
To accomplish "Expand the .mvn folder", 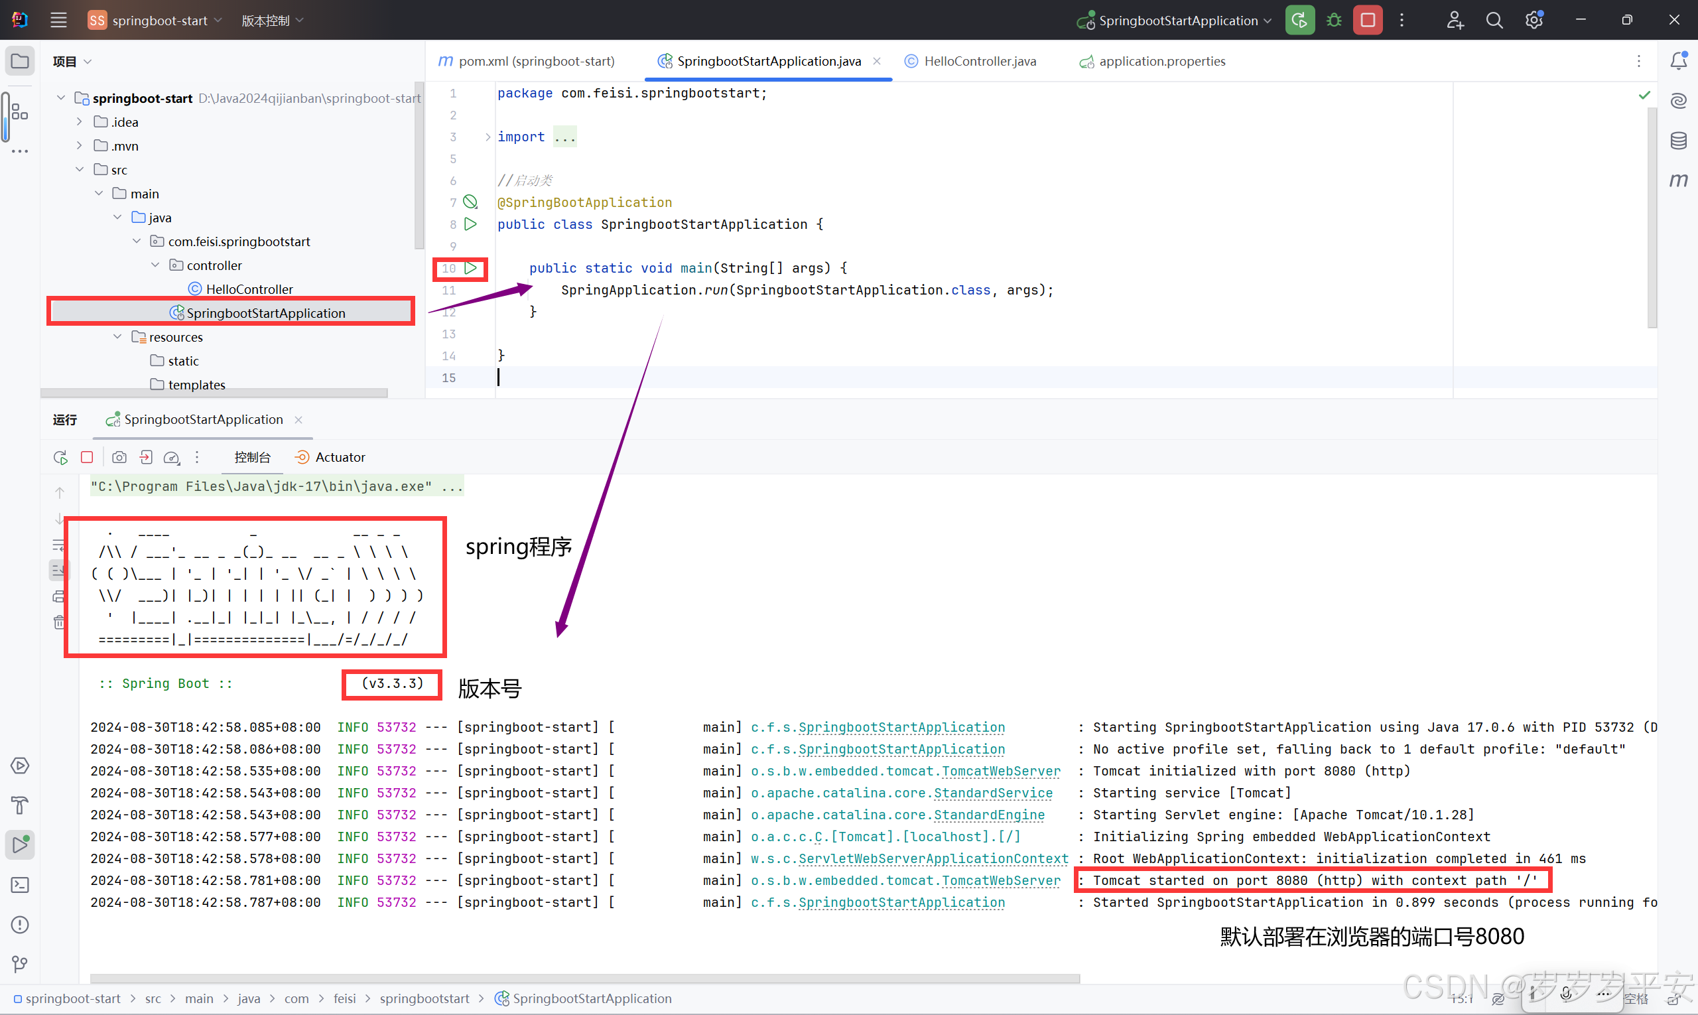I will coord(80,146).
